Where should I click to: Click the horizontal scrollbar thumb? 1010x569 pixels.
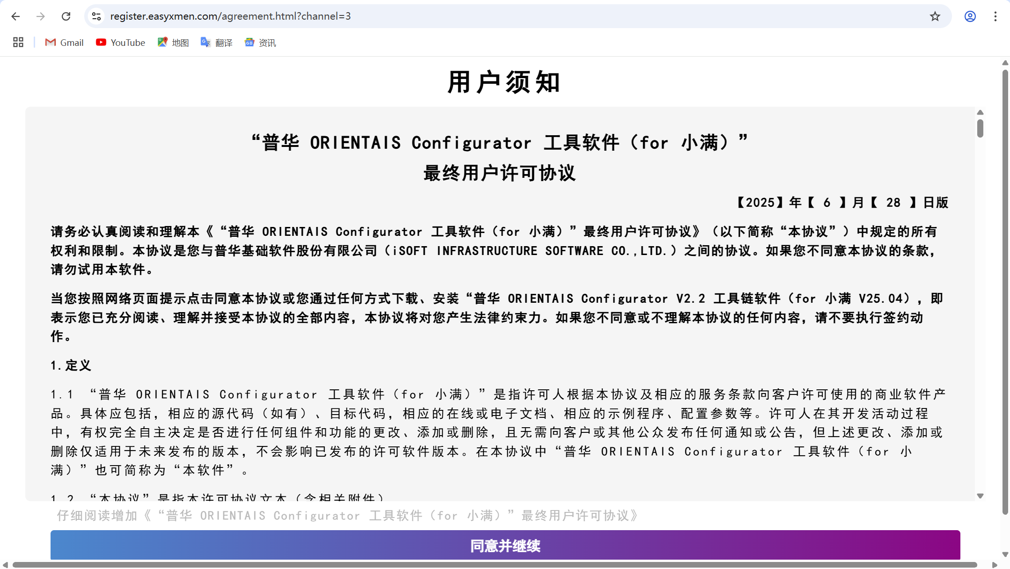[495, 565]
